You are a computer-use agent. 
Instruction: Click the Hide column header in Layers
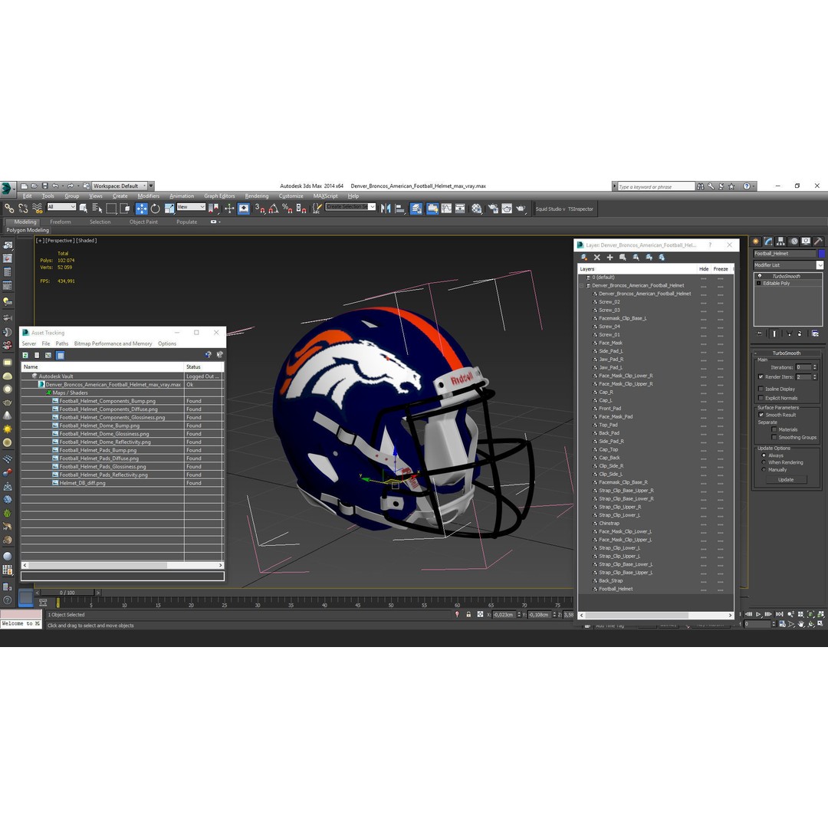pos(703,269)
